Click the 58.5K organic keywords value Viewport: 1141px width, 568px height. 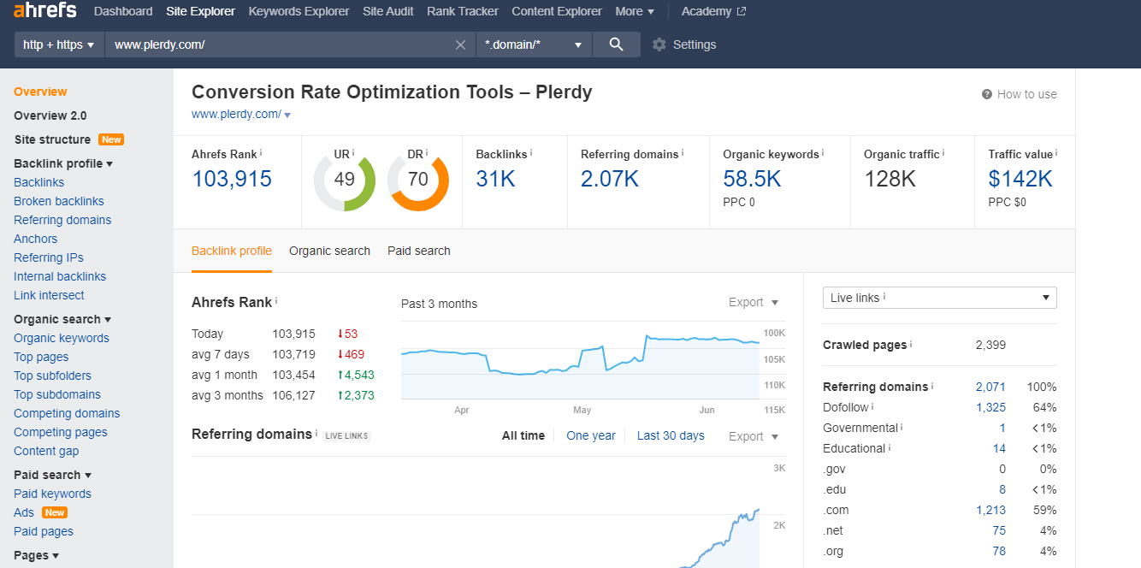tap(752, 179)
